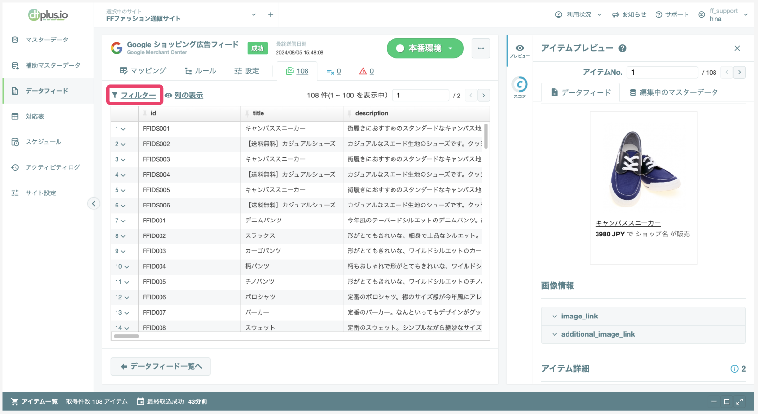Click the 最終取込成功 calendar icon

[140, 401]
